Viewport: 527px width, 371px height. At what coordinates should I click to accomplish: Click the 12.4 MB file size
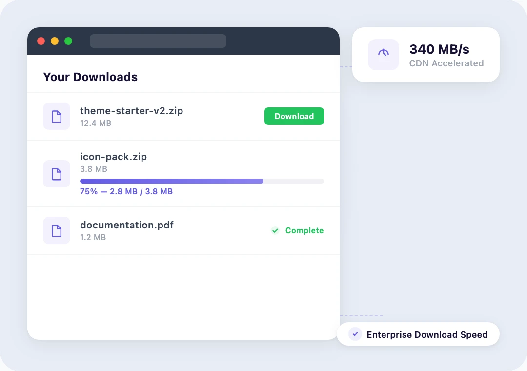tap(96, 123)
